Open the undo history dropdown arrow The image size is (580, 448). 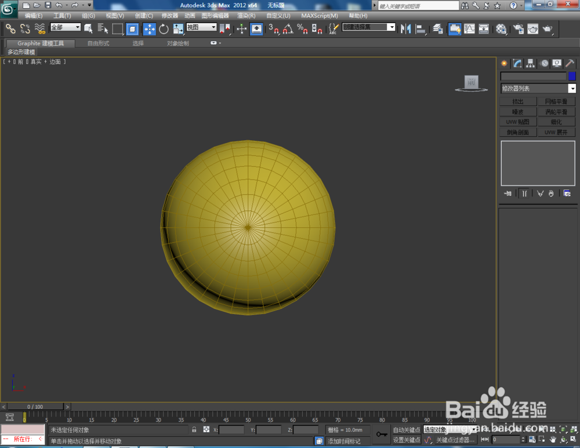point(67,5)
